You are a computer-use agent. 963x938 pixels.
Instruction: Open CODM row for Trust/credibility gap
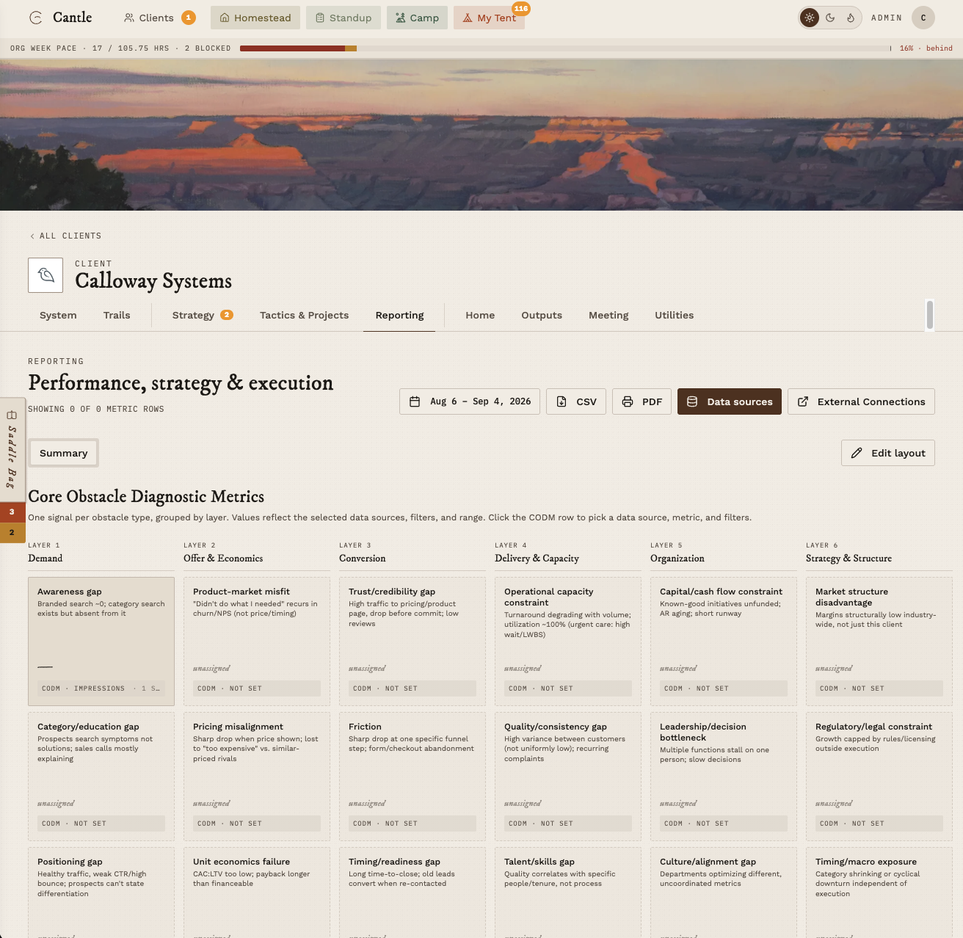point(413,688)
